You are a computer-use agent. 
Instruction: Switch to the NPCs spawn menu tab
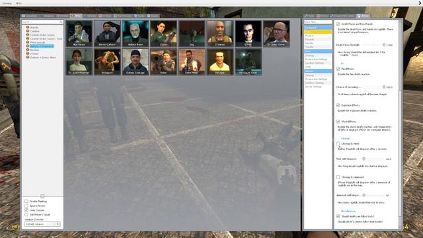76,16
